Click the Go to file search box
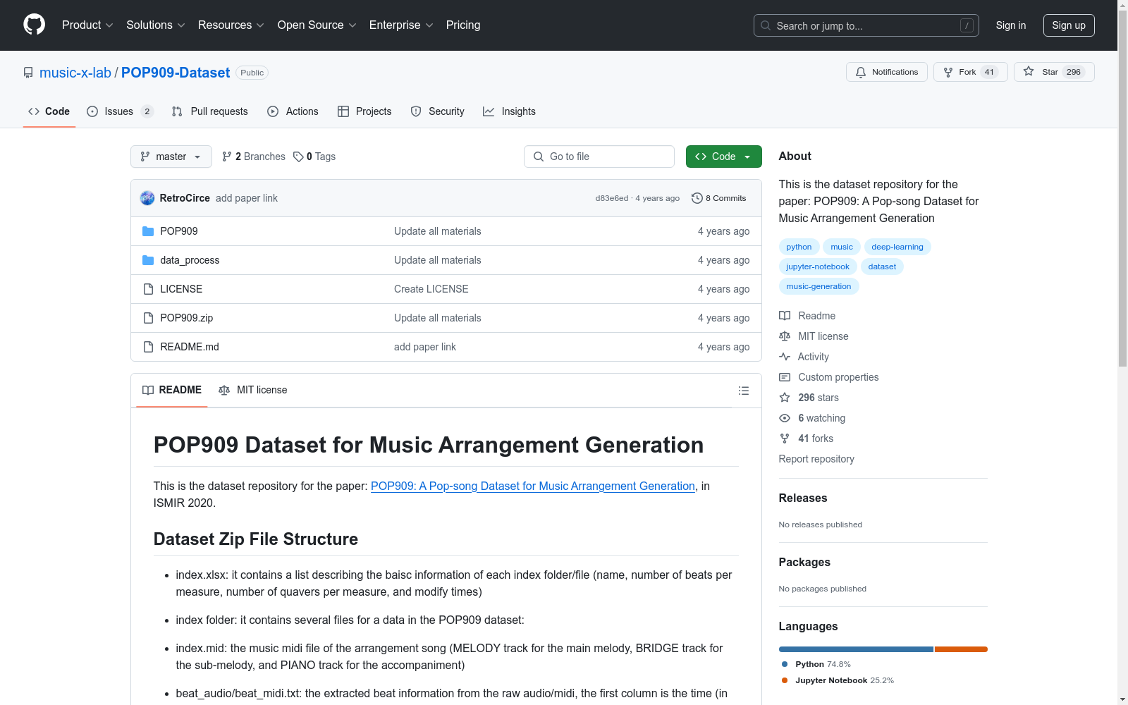Screen dimensions: 1128x705 click(599, 157)
